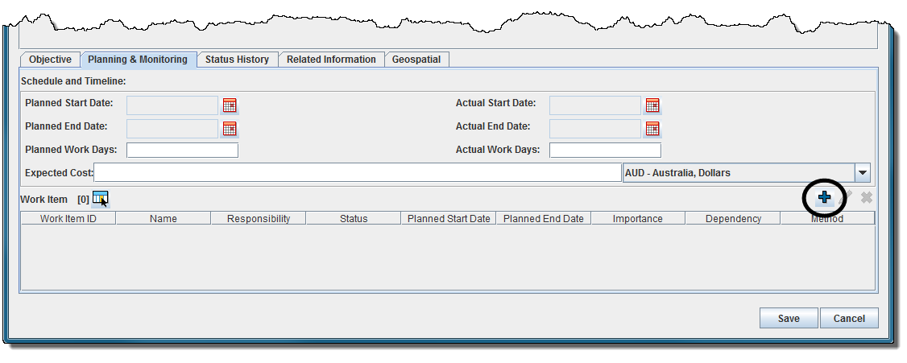Open calendar picker for Planned End Date

(x=230, y=128)
